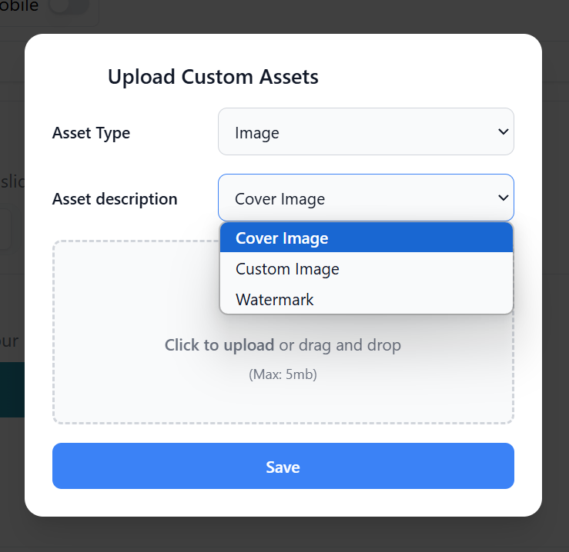Click the partially visible mobile label
569x552 pixels.
point(19,5)
